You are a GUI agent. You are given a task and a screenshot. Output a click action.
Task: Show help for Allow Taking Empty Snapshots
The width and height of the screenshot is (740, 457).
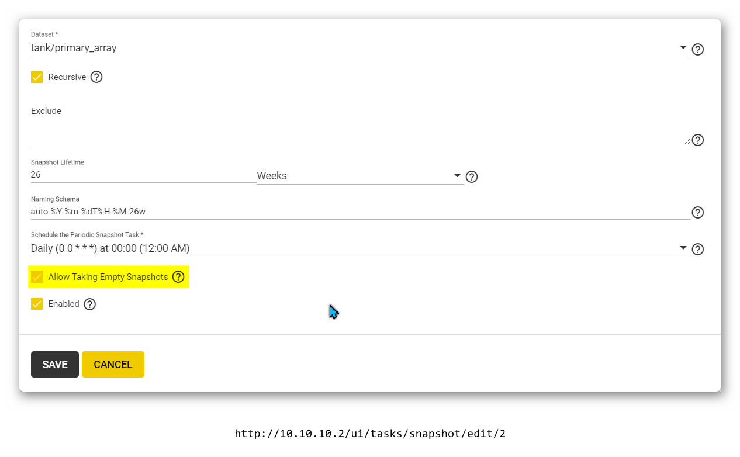[x=178, y=277]
